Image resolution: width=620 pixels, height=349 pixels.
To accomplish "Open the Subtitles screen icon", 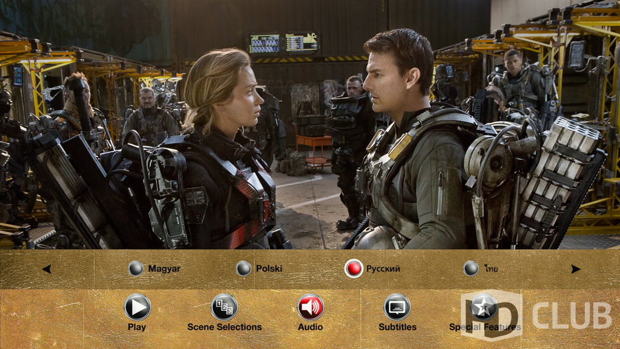I will tap(397, 307).
